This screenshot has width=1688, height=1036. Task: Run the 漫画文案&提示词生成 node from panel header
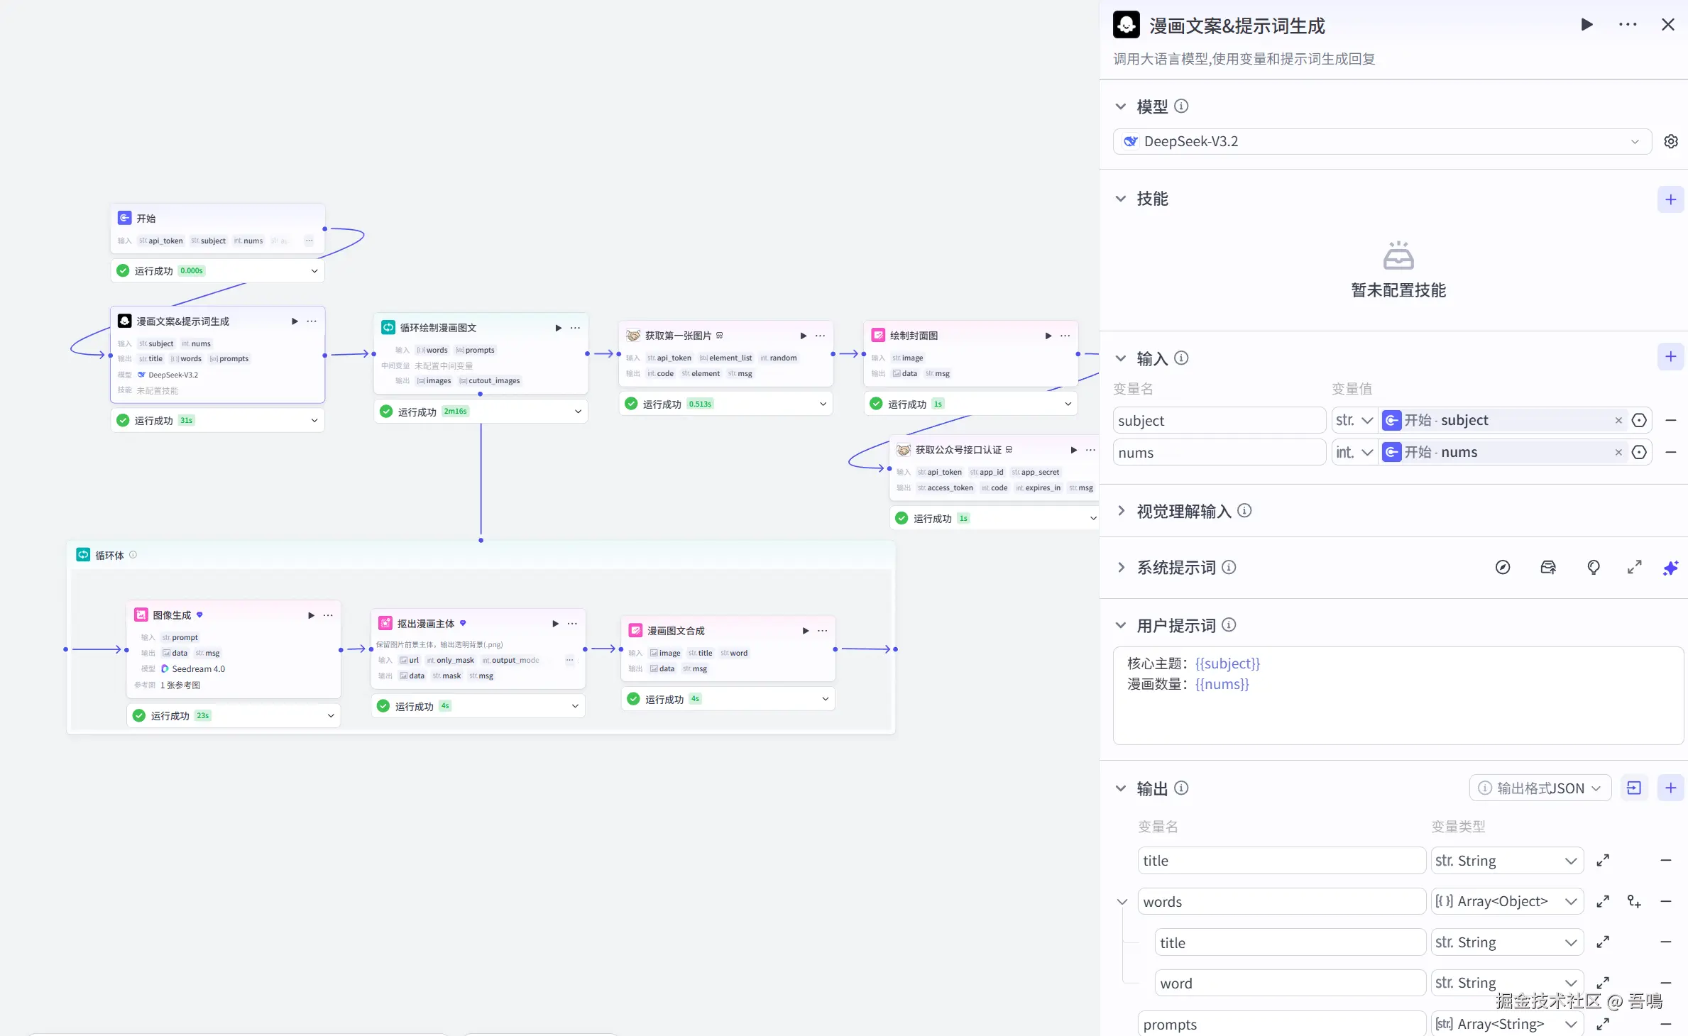click(x=1586, y=25)
